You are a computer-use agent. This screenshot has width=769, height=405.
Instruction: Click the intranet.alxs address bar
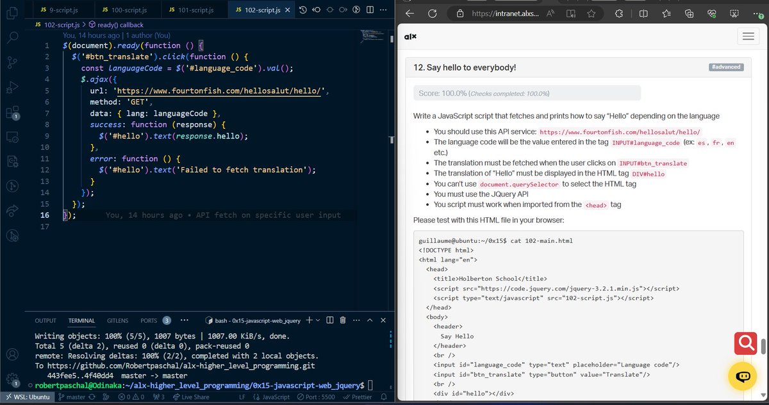504,13
